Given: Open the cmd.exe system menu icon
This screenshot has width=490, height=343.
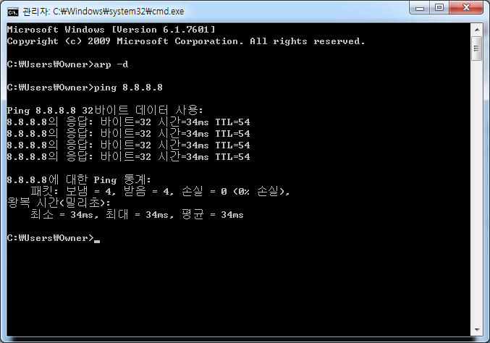Looking at the screenshot, I should coord(13,12).
